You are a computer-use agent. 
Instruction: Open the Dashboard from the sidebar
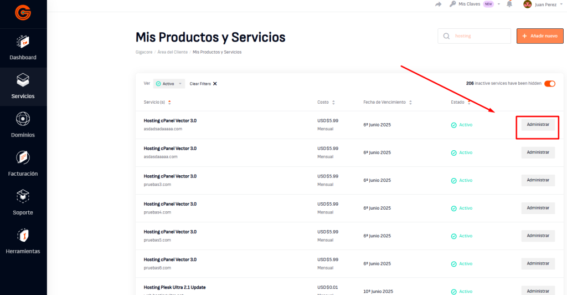(23, 42)
